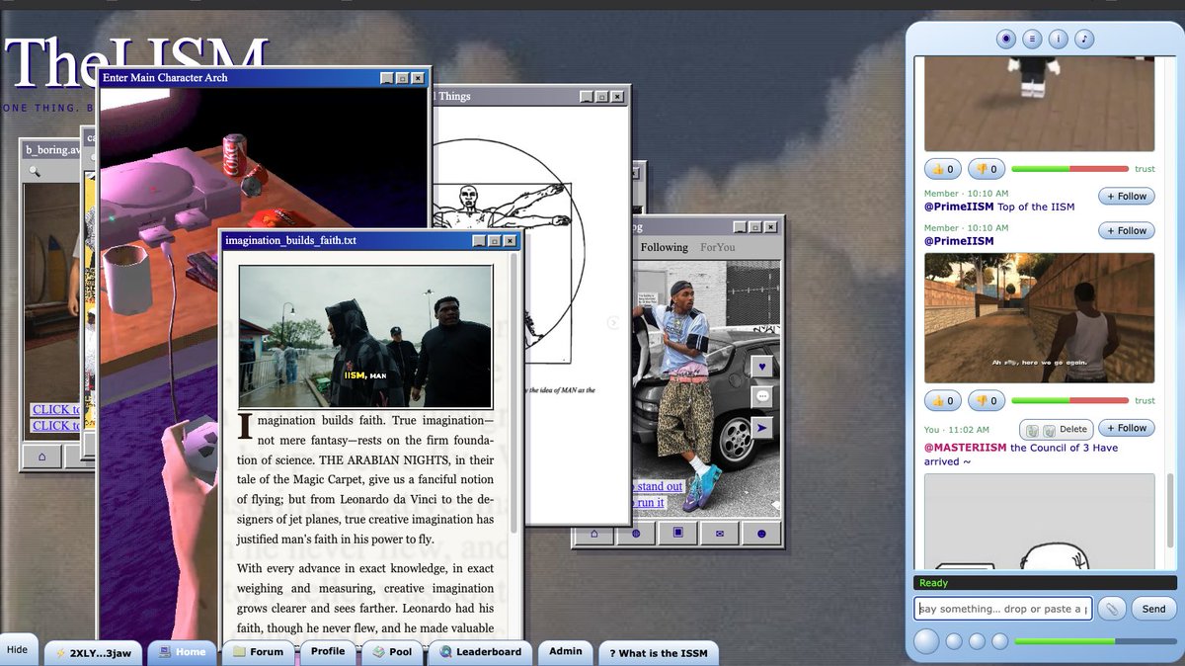Click the trust bar on the GTA post
The image size is (1185, 666).
[1069, 400]
